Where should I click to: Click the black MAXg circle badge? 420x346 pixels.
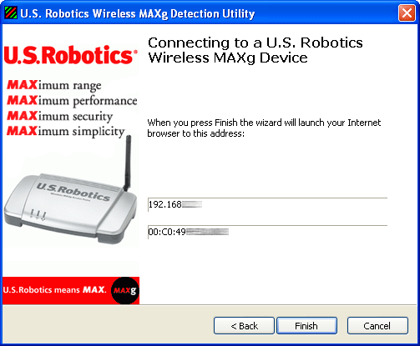tap(124, 290)
